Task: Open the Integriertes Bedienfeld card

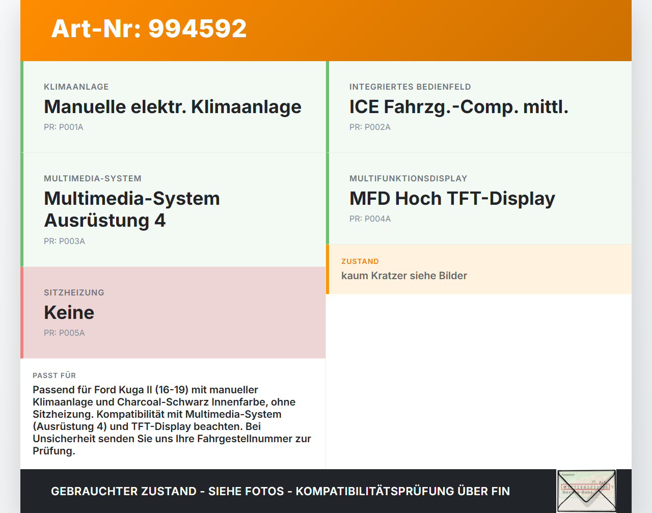Action: tap(479, 107)
